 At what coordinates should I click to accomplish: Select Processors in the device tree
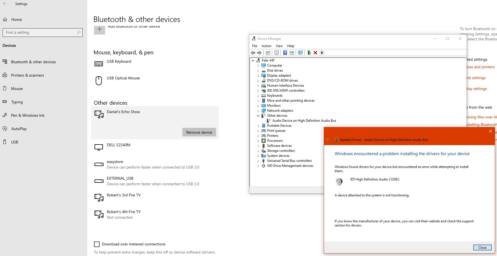tap(275, 141)
